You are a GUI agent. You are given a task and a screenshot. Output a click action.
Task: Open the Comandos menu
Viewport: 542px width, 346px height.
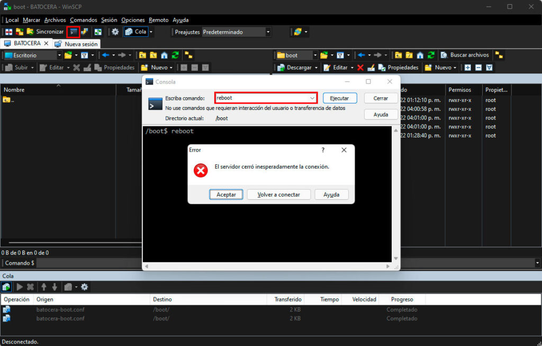[x=83, y=20]
